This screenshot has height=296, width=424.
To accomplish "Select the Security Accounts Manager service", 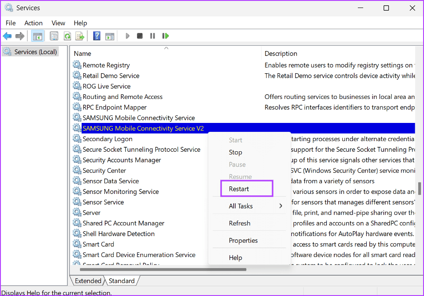I will click(122, 160).
